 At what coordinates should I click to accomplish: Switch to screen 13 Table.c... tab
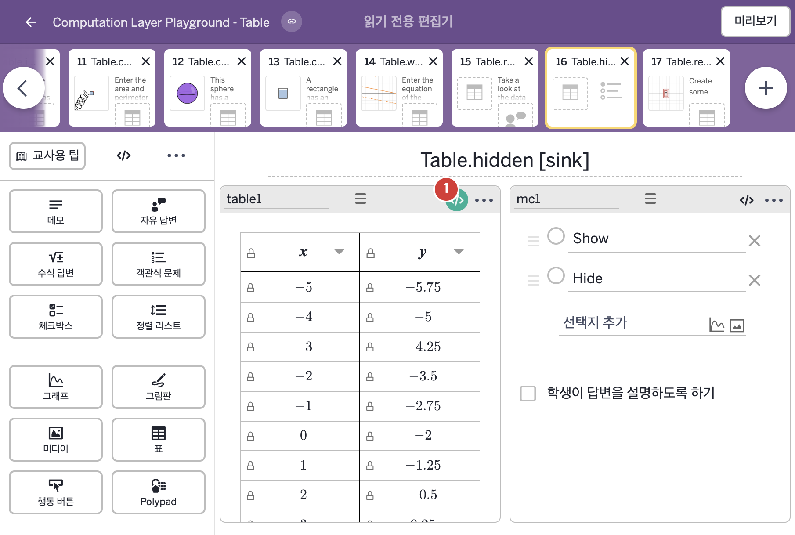[x=303, y=88]
